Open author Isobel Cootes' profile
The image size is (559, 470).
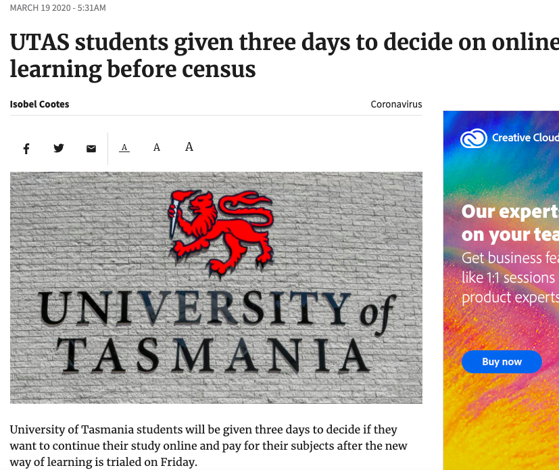pyautogui.click(x=39, y=104)
